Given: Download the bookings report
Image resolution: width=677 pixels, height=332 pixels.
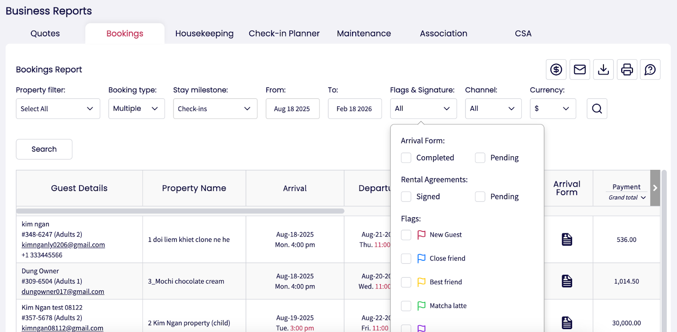Looking at the screenshot, I should [603, 69].
